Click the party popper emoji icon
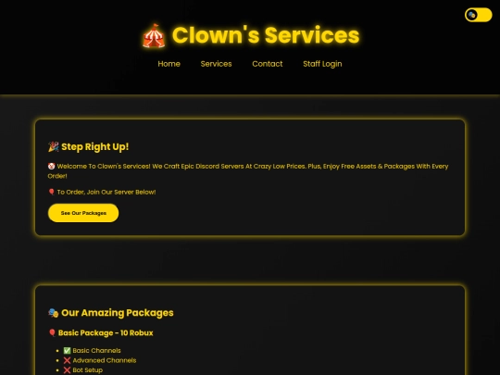 [54, 146]
